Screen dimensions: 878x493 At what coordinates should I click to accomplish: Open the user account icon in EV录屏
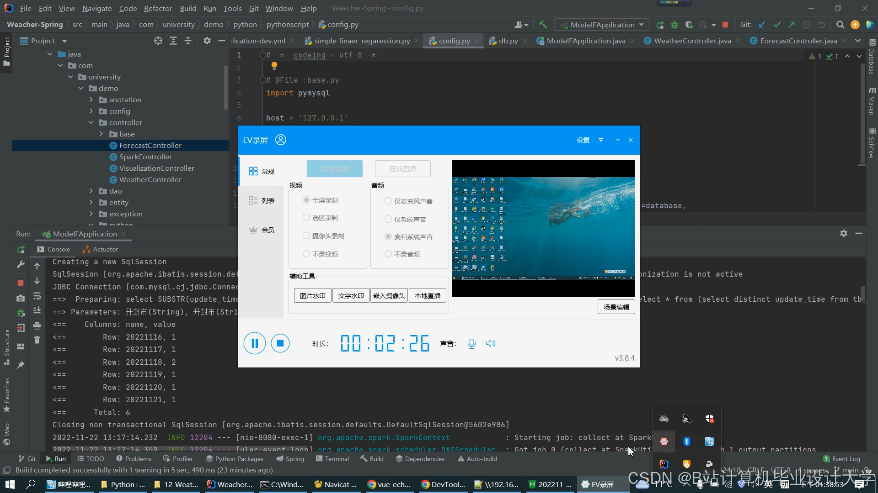(281, 140)
